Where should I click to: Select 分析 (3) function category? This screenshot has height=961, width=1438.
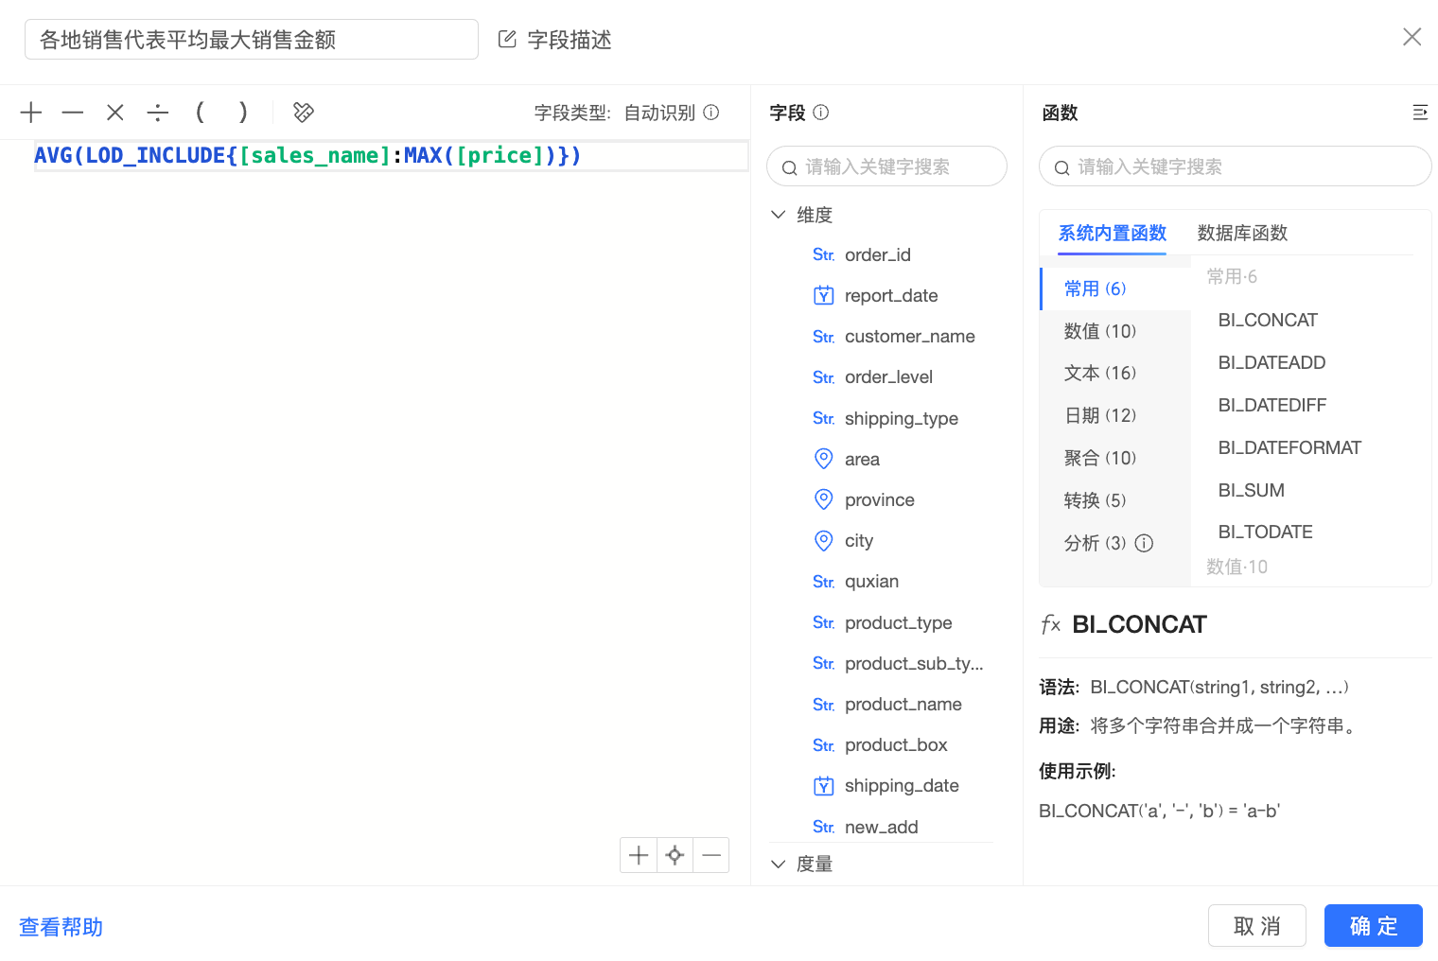tap(1095, 543)
